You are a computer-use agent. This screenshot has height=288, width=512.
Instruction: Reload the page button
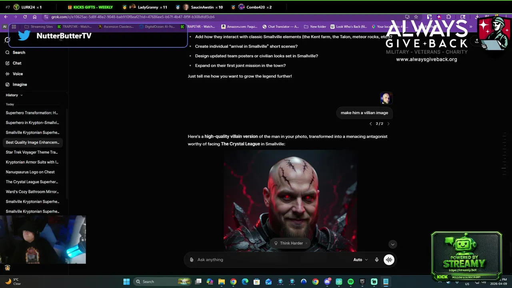click(25, 17)
